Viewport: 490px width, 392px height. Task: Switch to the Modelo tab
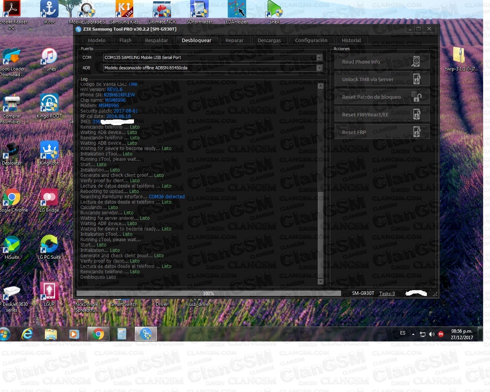(x=97, y=40)
